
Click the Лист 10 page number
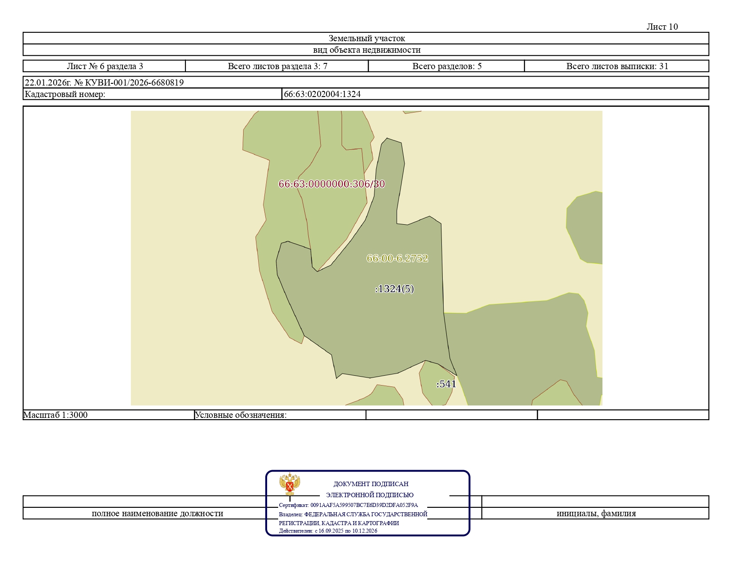coord(662,27)
